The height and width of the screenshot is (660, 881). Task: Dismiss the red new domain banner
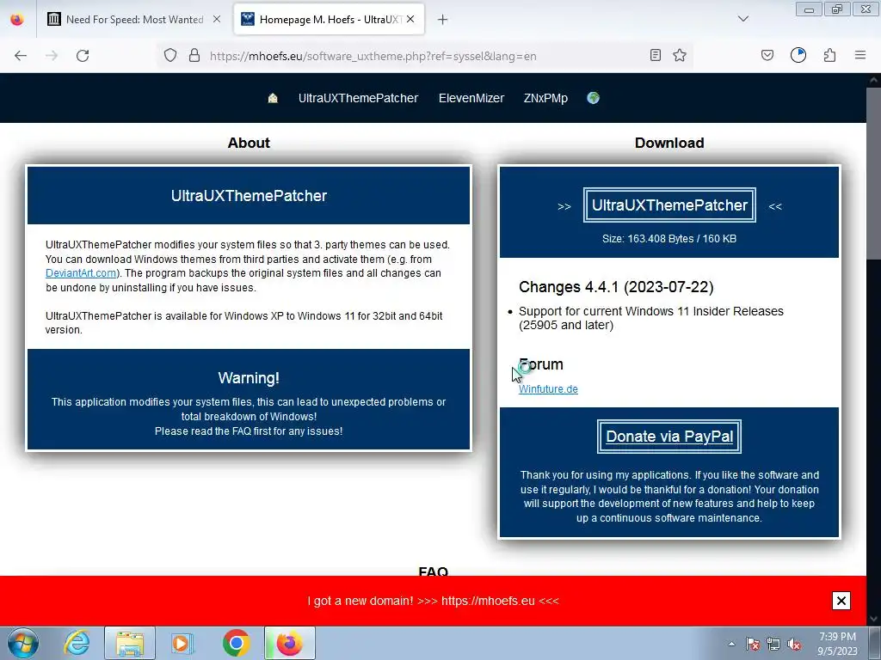(x=841, y=601)
